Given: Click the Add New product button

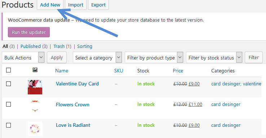Looking at the screenshot, I should (x=50, y=5).
